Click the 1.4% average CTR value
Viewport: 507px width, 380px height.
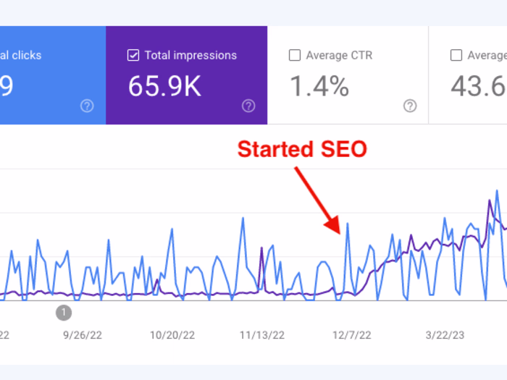pyautogui.click(x=319, y=86)
